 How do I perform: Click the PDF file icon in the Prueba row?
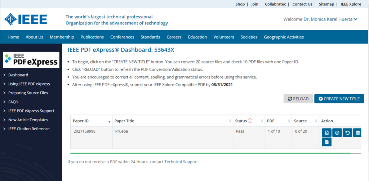(326, 133)
